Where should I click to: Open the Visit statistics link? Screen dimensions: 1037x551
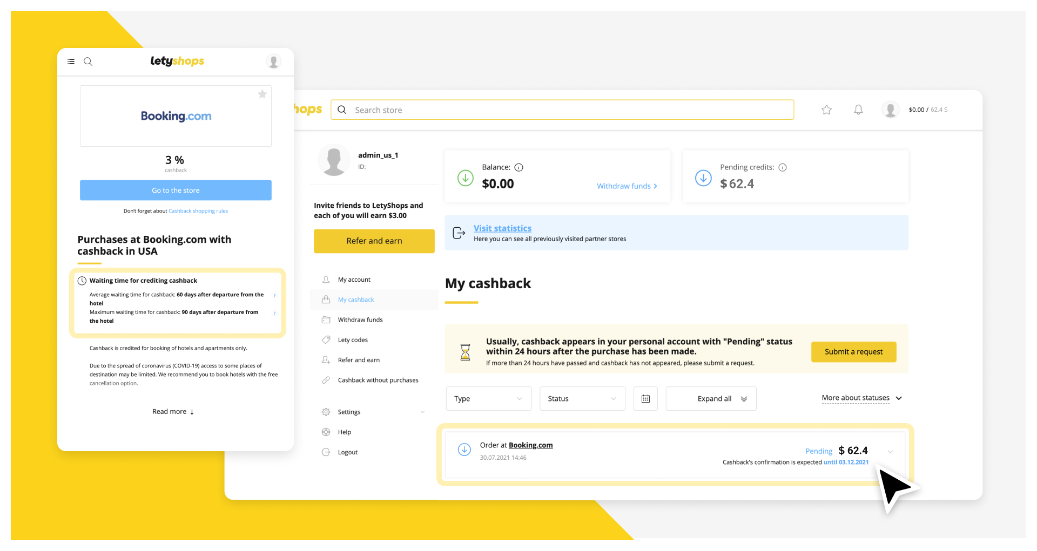click(x=502, y=228)
